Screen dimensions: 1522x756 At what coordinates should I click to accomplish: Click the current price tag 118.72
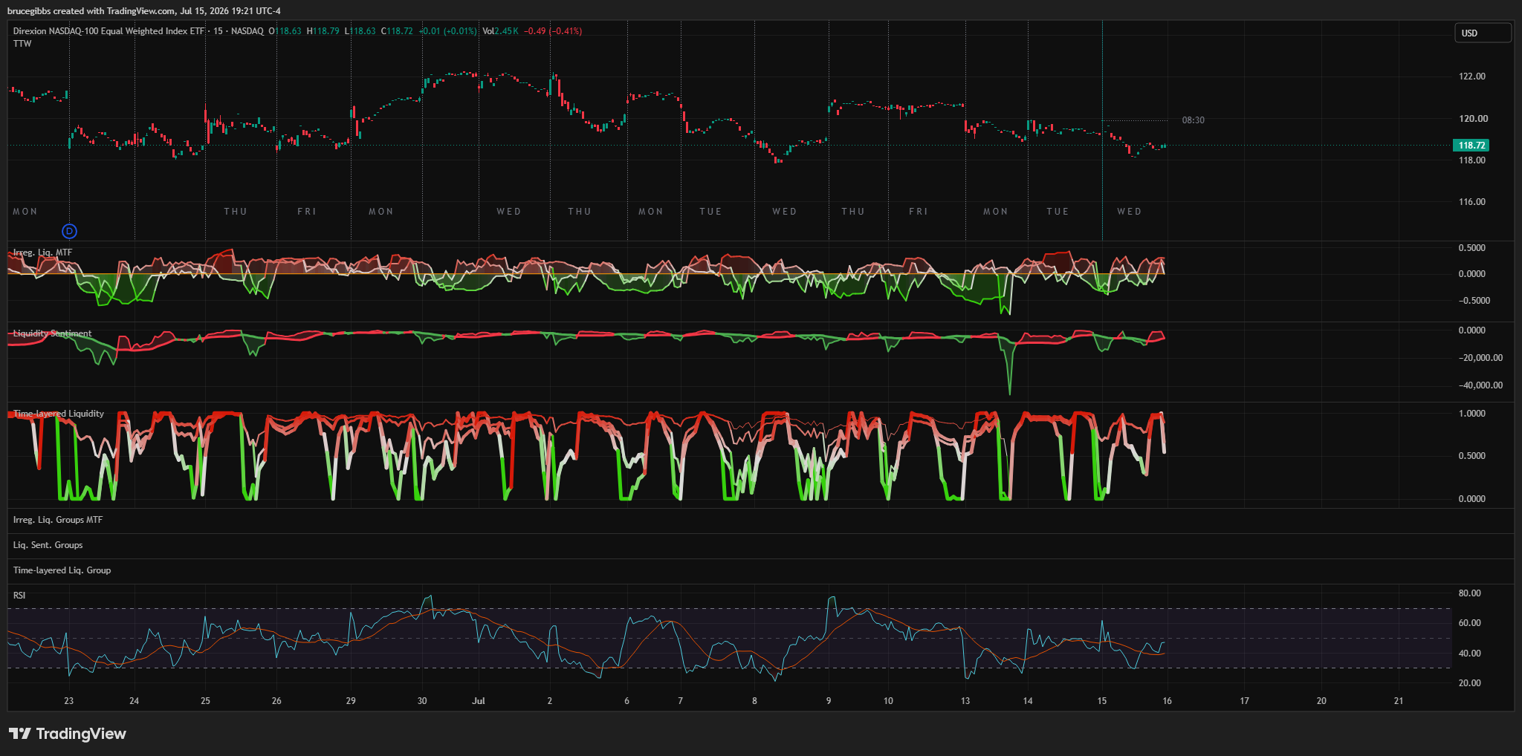pyautogui.click(x=1471, y=146)
